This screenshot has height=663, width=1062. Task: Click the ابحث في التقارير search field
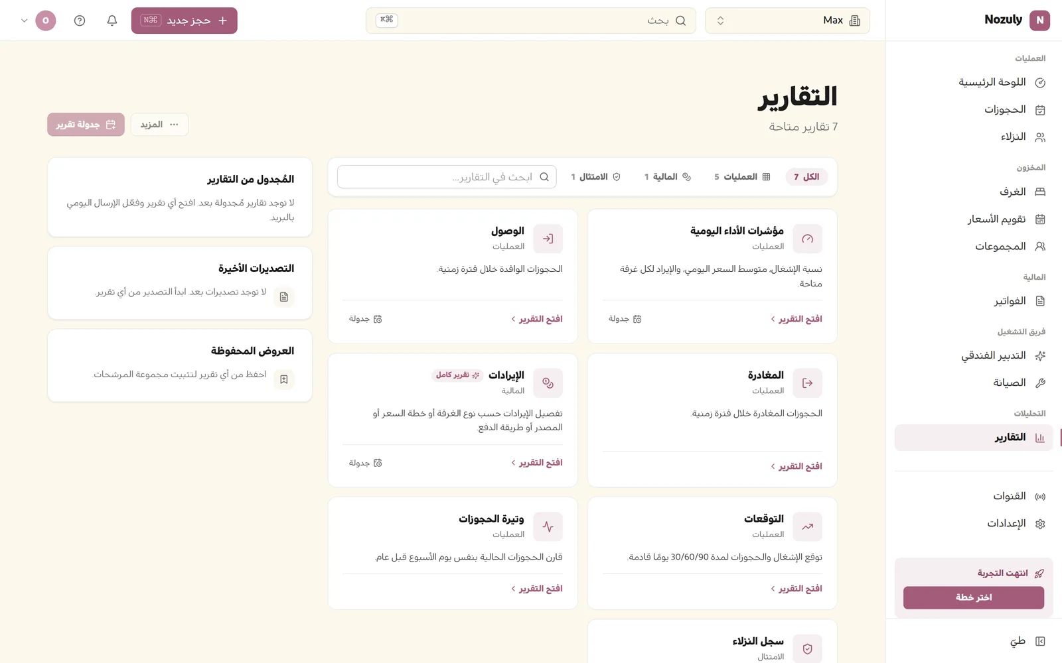[x=447, y=177]
